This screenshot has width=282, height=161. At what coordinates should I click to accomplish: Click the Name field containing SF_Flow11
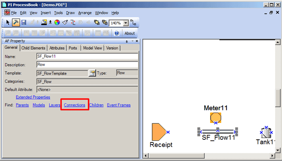point(87,56)
